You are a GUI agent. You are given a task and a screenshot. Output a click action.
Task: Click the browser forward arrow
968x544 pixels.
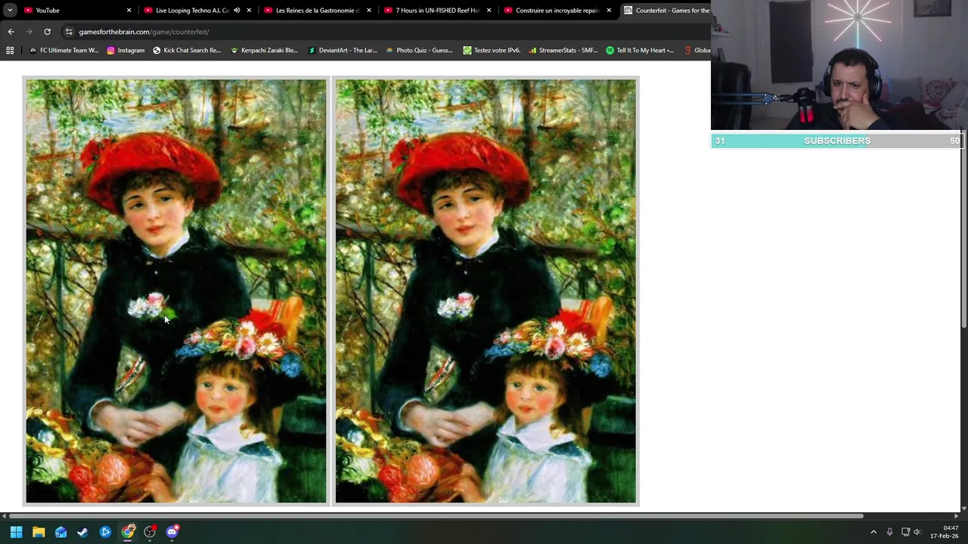29,32
